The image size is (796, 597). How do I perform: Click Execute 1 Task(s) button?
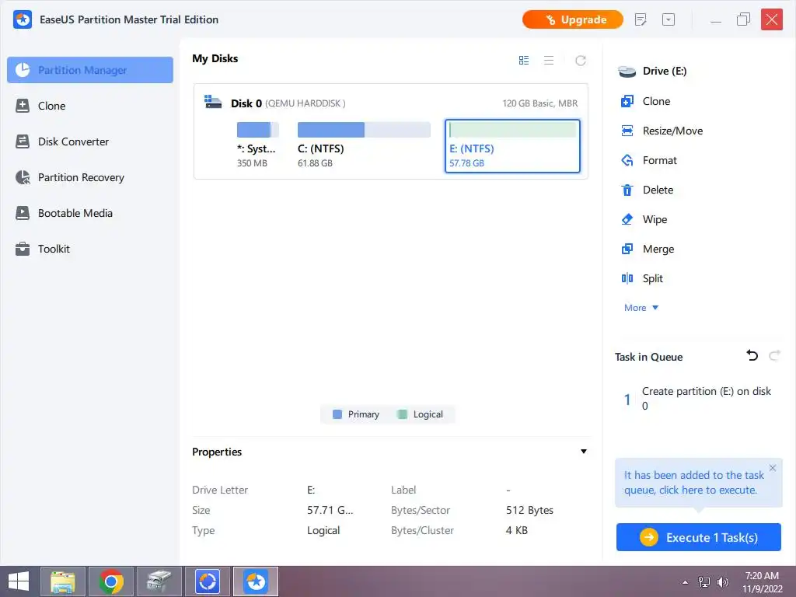point(699,537)
